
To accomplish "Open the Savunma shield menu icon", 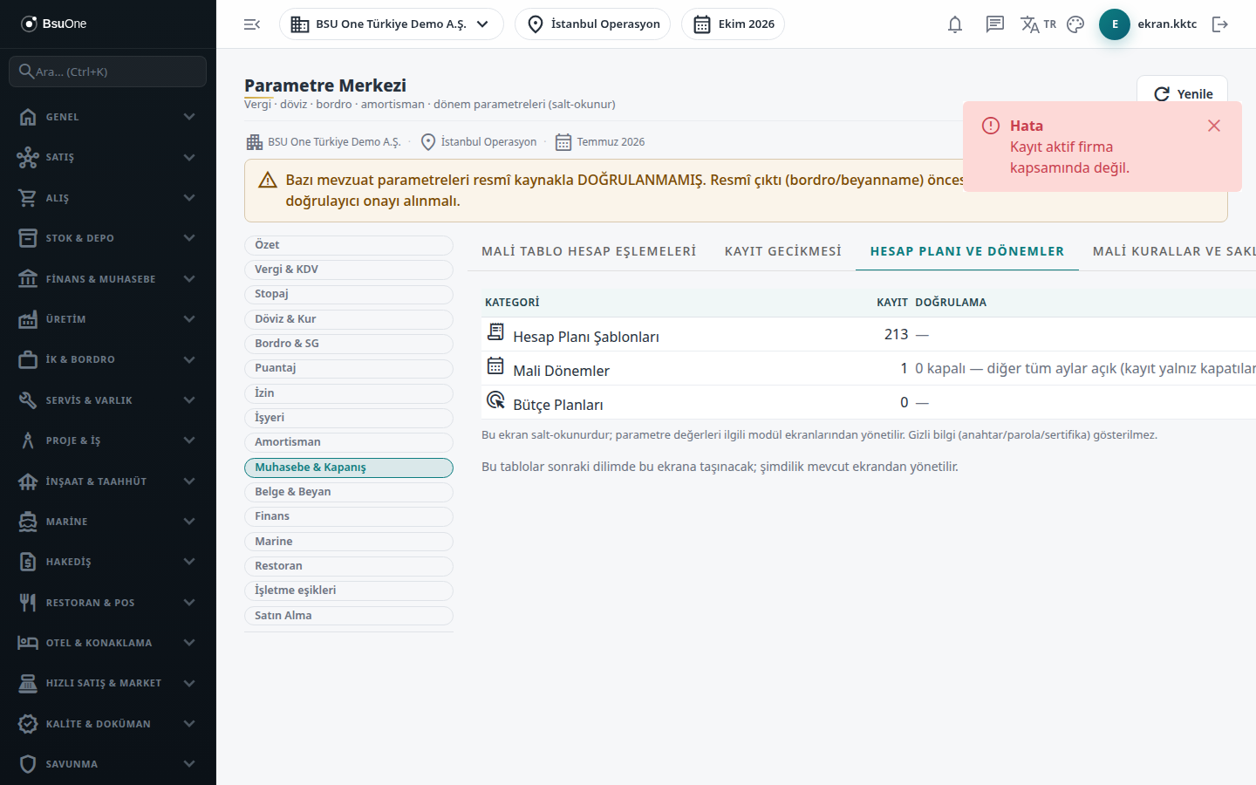I will 28,764.
